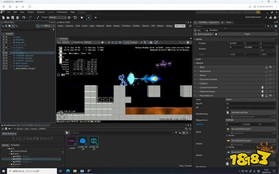Select the Favorites tab in Asset Browser
Image resolution: width=279 pixels, height=174 pixels.
point(15,145)
